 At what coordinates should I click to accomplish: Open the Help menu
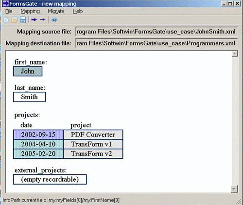pyautogui.click(x=78, y=11)
